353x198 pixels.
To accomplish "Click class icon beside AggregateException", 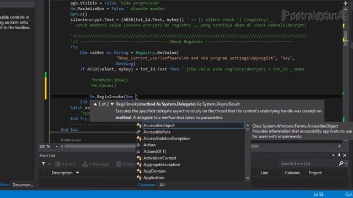I will (x=139, y=164).
